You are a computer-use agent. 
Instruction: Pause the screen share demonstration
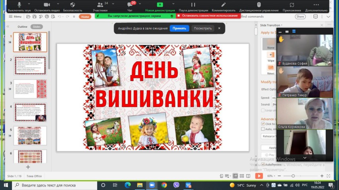pyautogui.click(x=193, y=5)
